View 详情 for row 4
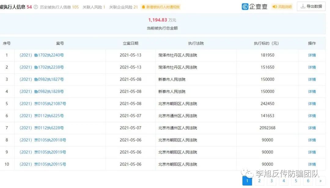Screen dimensions: 330x188 point(312,92)
